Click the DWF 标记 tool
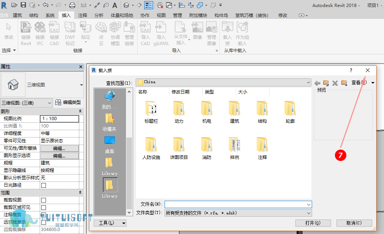 pos(70,34)
